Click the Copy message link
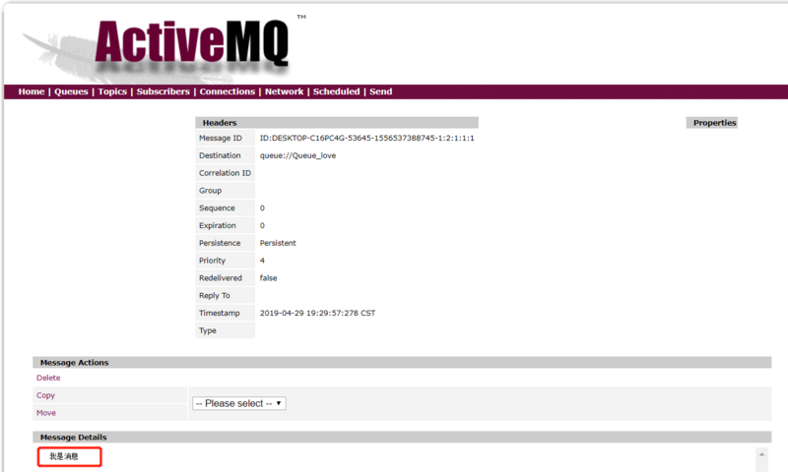The height and width of the screenshot is (472, 788). click(45, 395)
